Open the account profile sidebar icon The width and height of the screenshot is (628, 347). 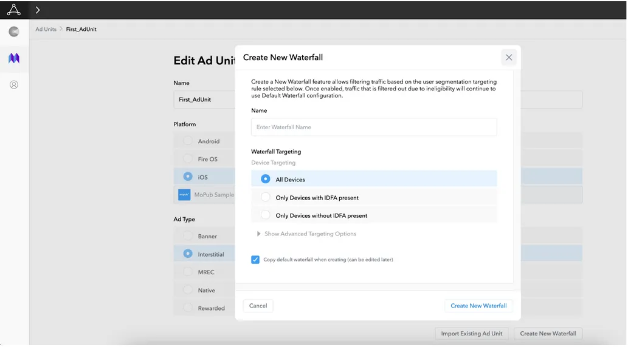click(x=14, y=85)
